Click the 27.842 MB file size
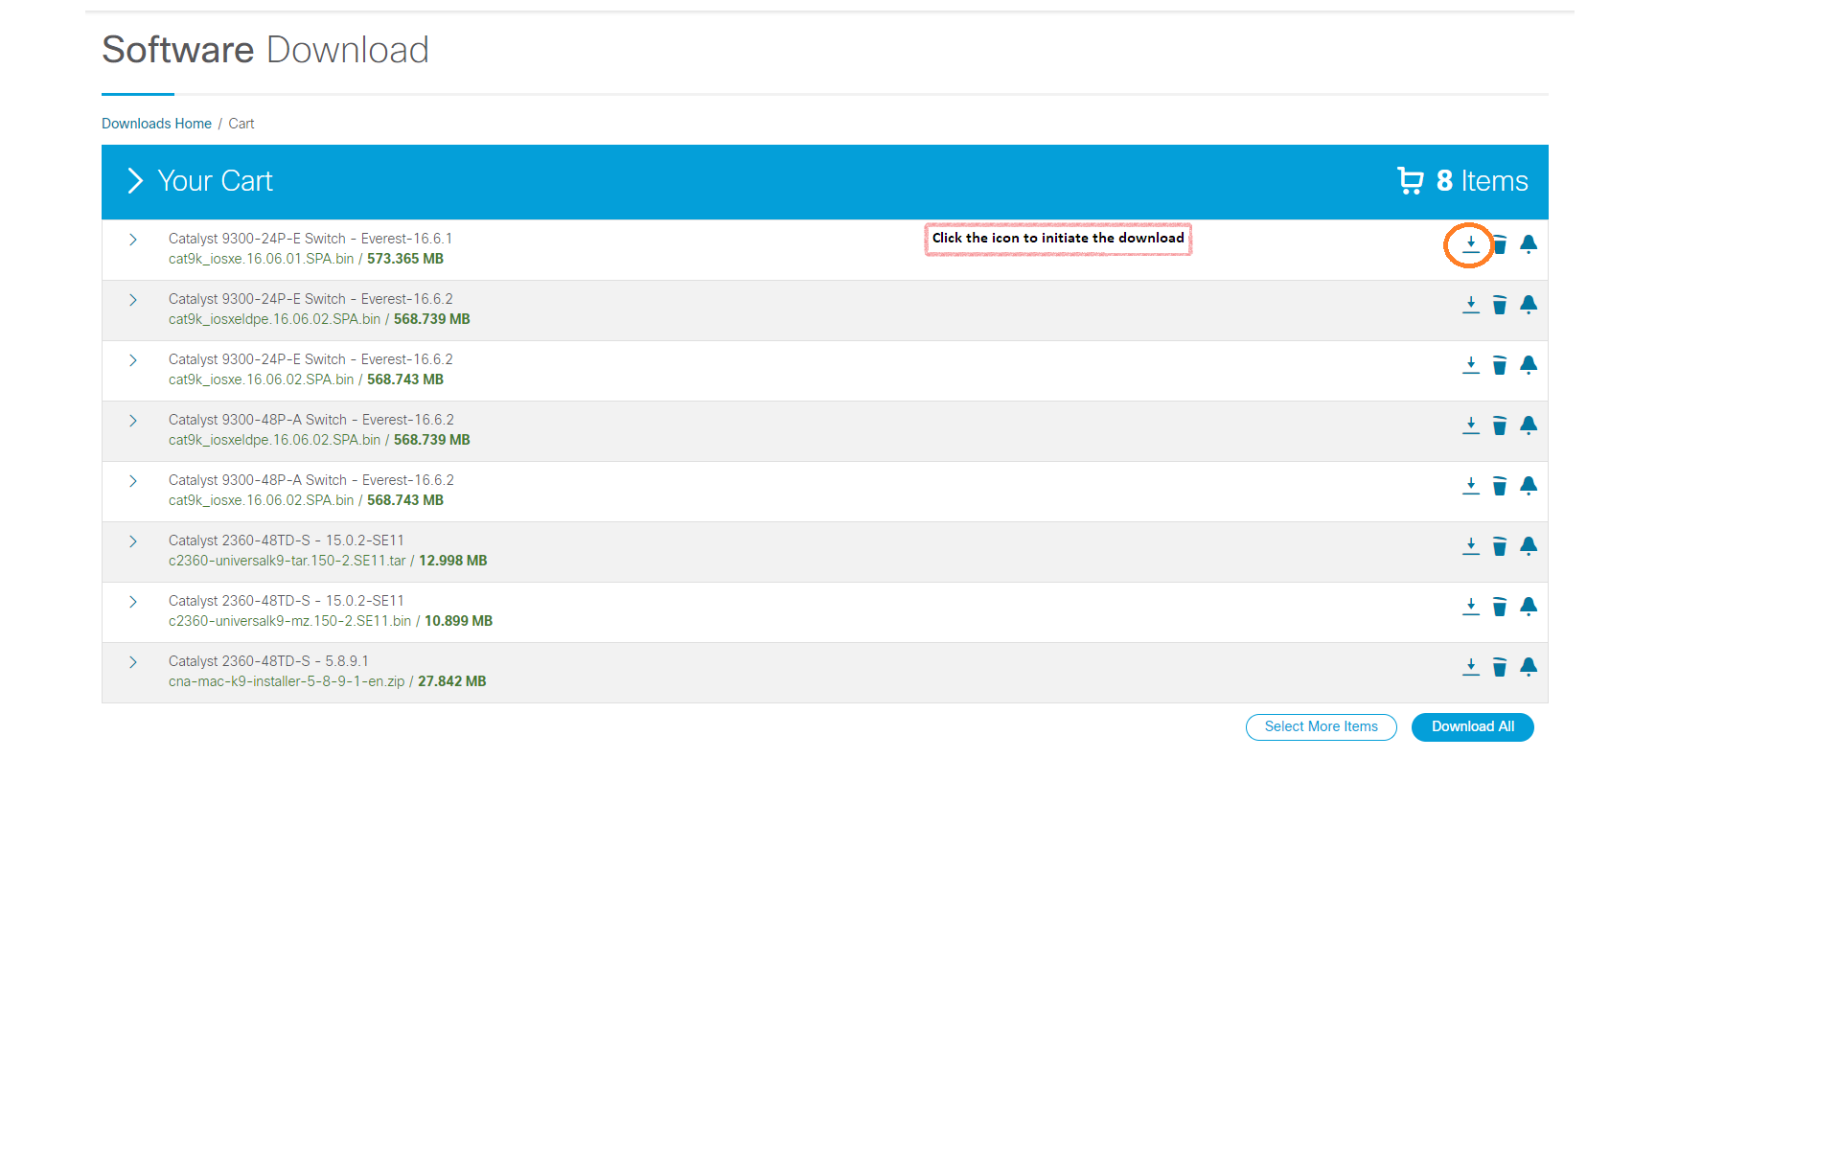1840x1150 pixels. coord(452,681)
